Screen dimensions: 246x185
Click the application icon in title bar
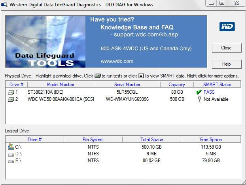4,5
